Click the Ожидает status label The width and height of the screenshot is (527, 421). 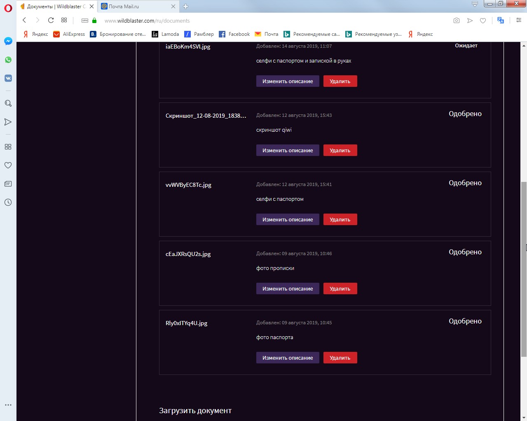466,46
